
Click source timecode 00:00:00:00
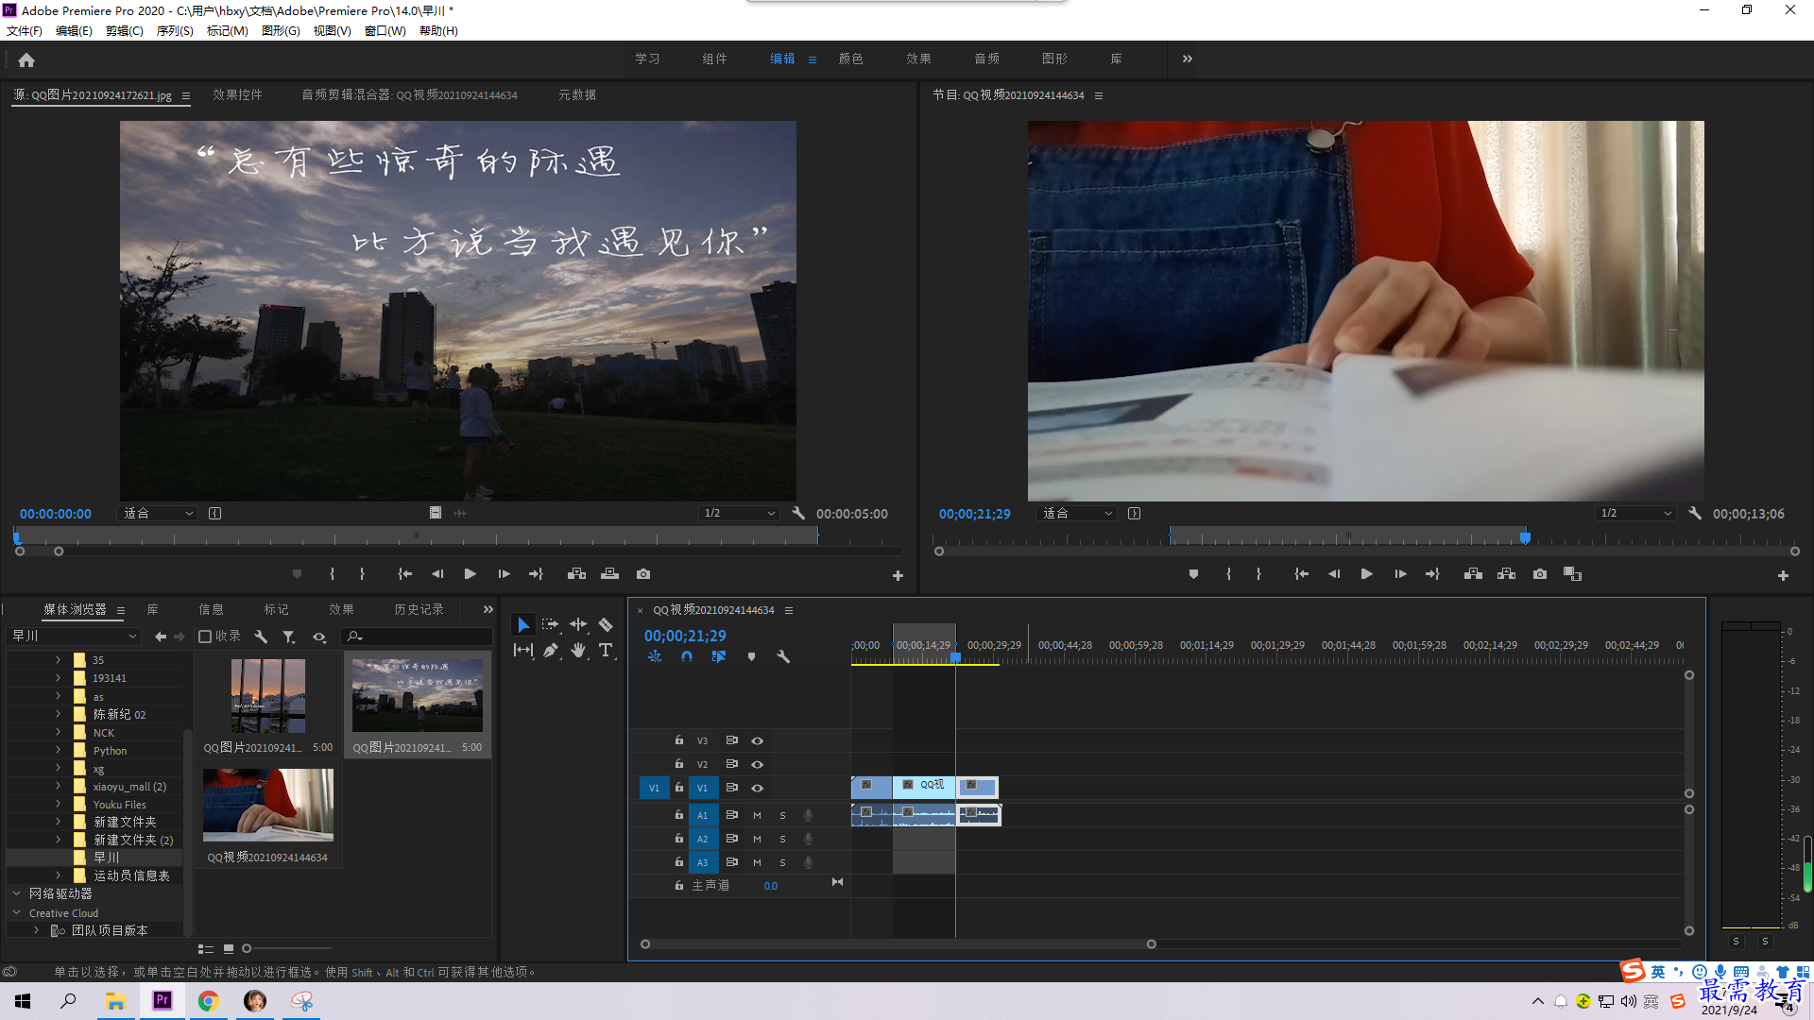click(56, 514)
